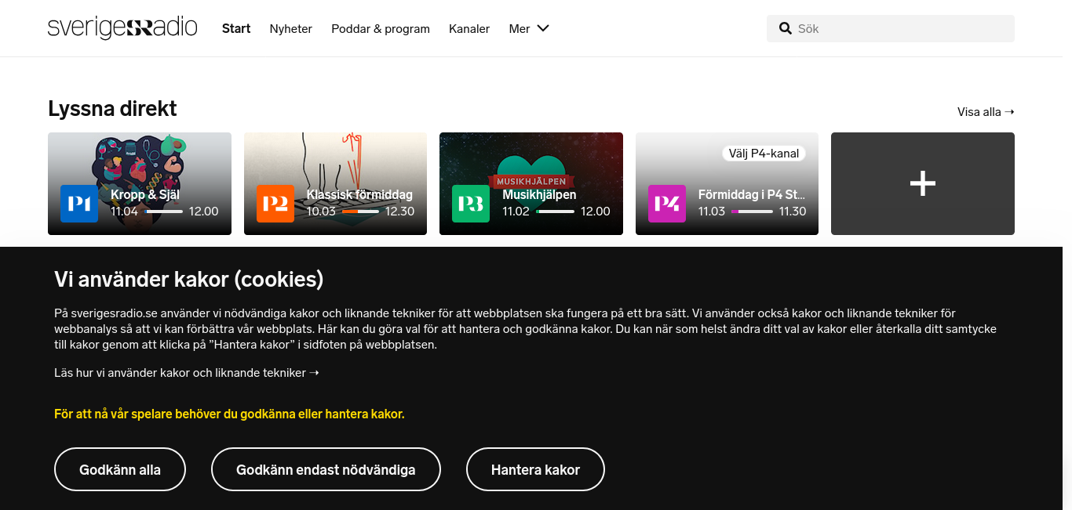Open Läs hur vi använder kakor link
This screenshot has width=1072, height=510.
coord(187,373)
